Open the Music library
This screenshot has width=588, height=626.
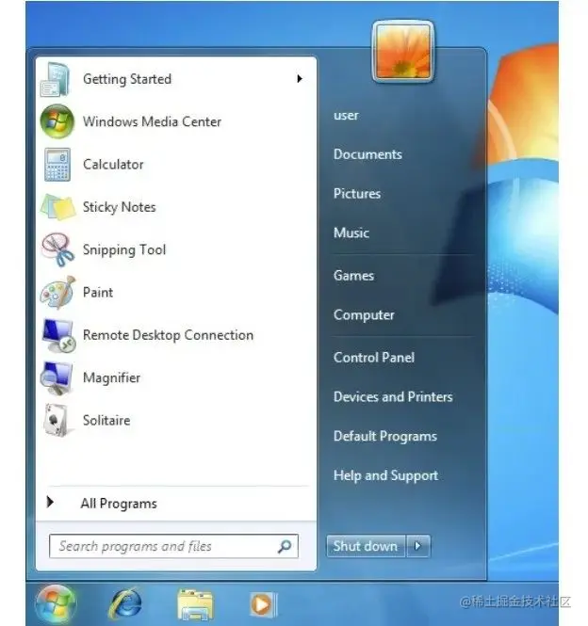tap(351, 233)
